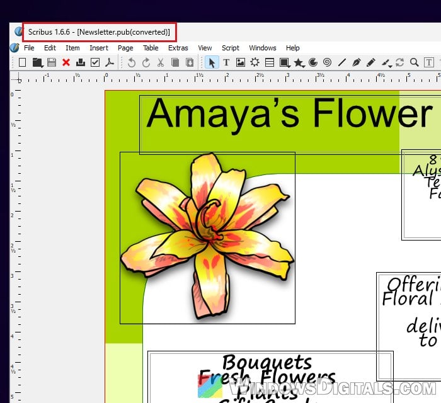Select the Table tool icon
The height and width of the screenshot is (403, 441).
pos(270,62)
